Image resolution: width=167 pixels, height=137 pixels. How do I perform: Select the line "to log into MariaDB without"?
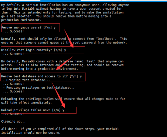(61, 9)
